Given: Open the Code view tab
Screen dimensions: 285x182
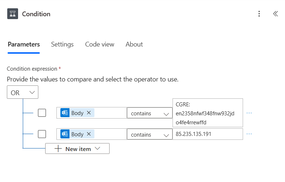Looking at the screenshot, I should click(99, 44).
